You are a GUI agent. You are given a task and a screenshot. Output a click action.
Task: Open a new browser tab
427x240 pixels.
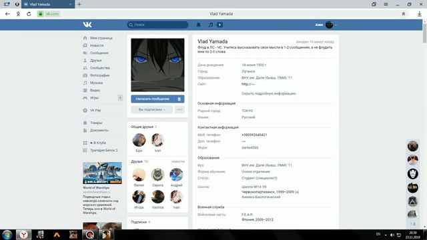(x=79, y=5)
